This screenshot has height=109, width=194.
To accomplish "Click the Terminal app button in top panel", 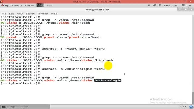I will (x=45, y=5).
